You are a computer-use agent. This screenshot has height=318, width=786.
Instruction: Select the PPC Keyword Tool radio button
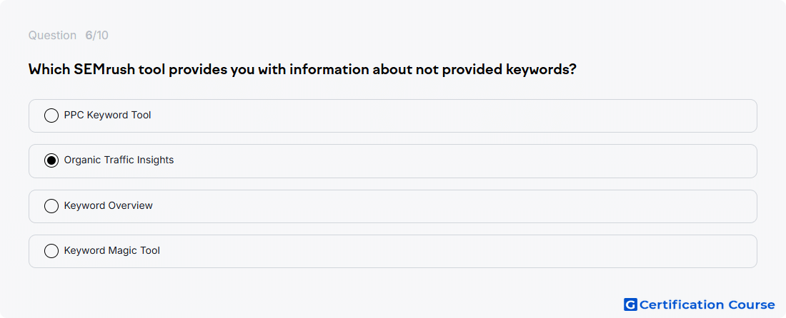click(x=51, y=116)
